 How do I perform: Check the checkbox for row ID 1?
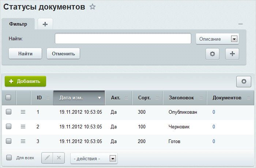(x=9, y=112)
